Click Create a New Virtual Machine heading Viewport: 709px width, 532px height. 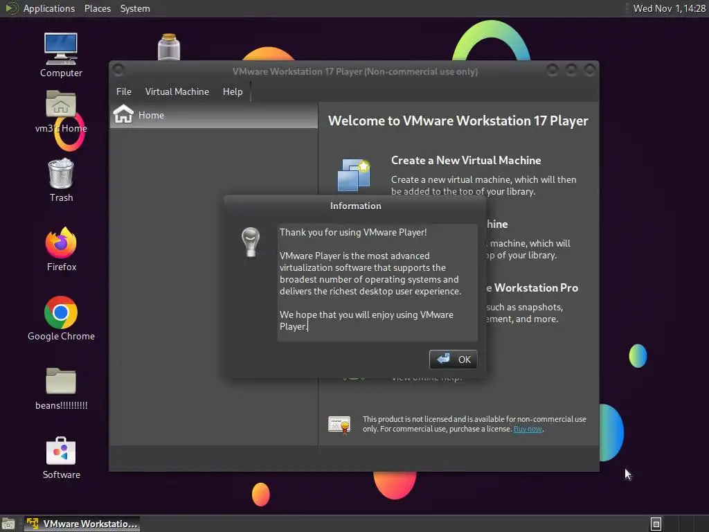point(466,160)
